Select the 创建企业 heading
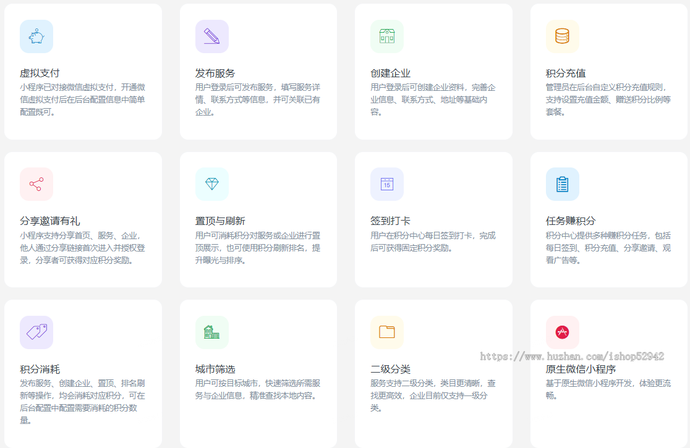Screen dimensions: 690x448 tap(390, 73)
